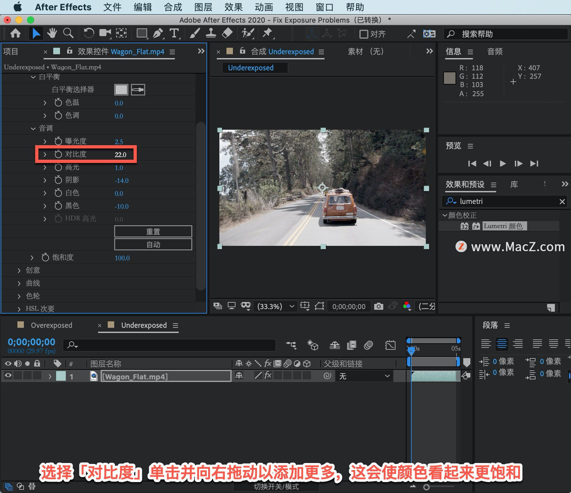Select the Unified Camera tool
571x493 pixels.
tap(105, 34)
